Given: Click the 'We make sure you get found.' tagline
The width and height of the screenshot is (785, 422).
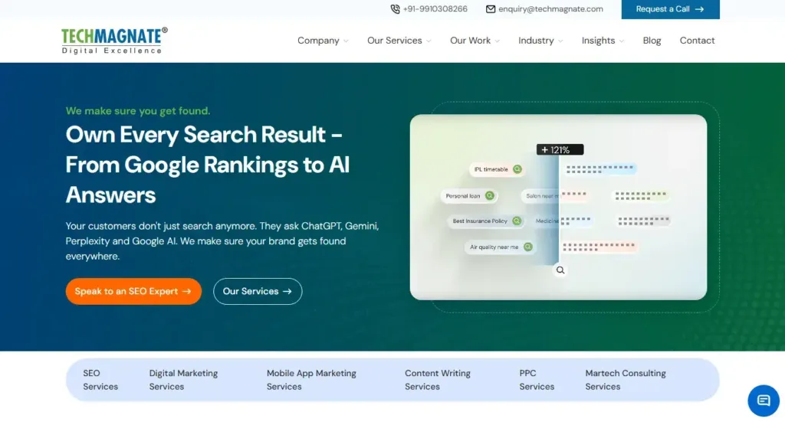Looking at the screenshot, I should coord(138,110).
